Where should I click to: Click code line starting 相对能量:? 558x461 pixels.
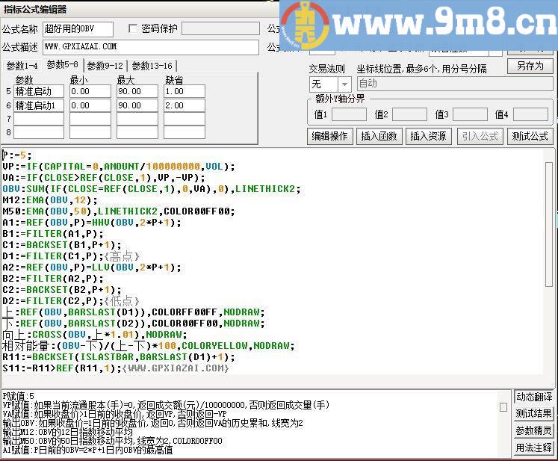coord(149,346)
